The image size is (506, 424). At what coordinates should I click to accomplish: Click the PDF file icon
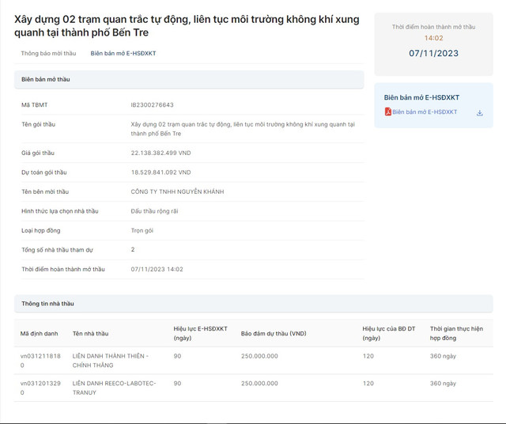(388, 112)
